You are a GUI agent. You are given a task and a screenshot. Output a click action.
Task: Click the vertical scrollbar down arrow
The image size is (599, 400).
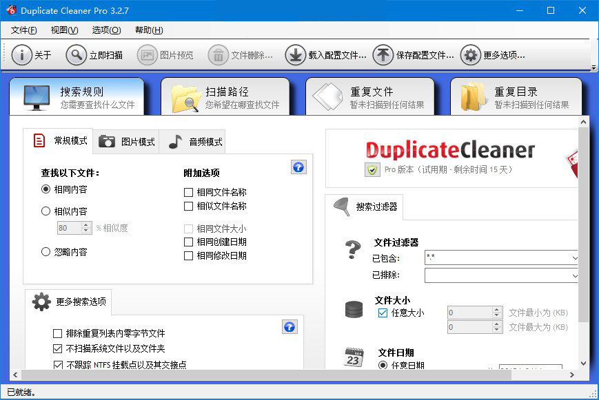coord(583,364)
